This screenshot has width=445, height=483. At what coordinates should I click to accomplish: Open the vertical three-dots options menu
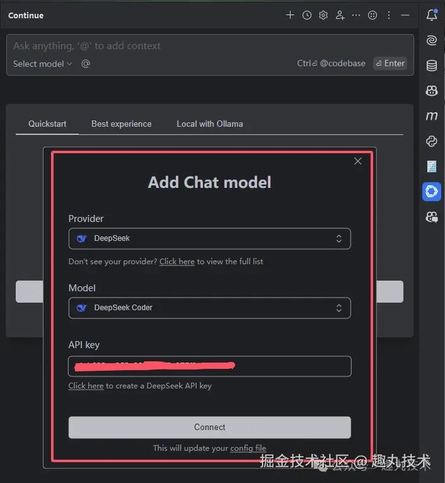click(x=389, y=15)
